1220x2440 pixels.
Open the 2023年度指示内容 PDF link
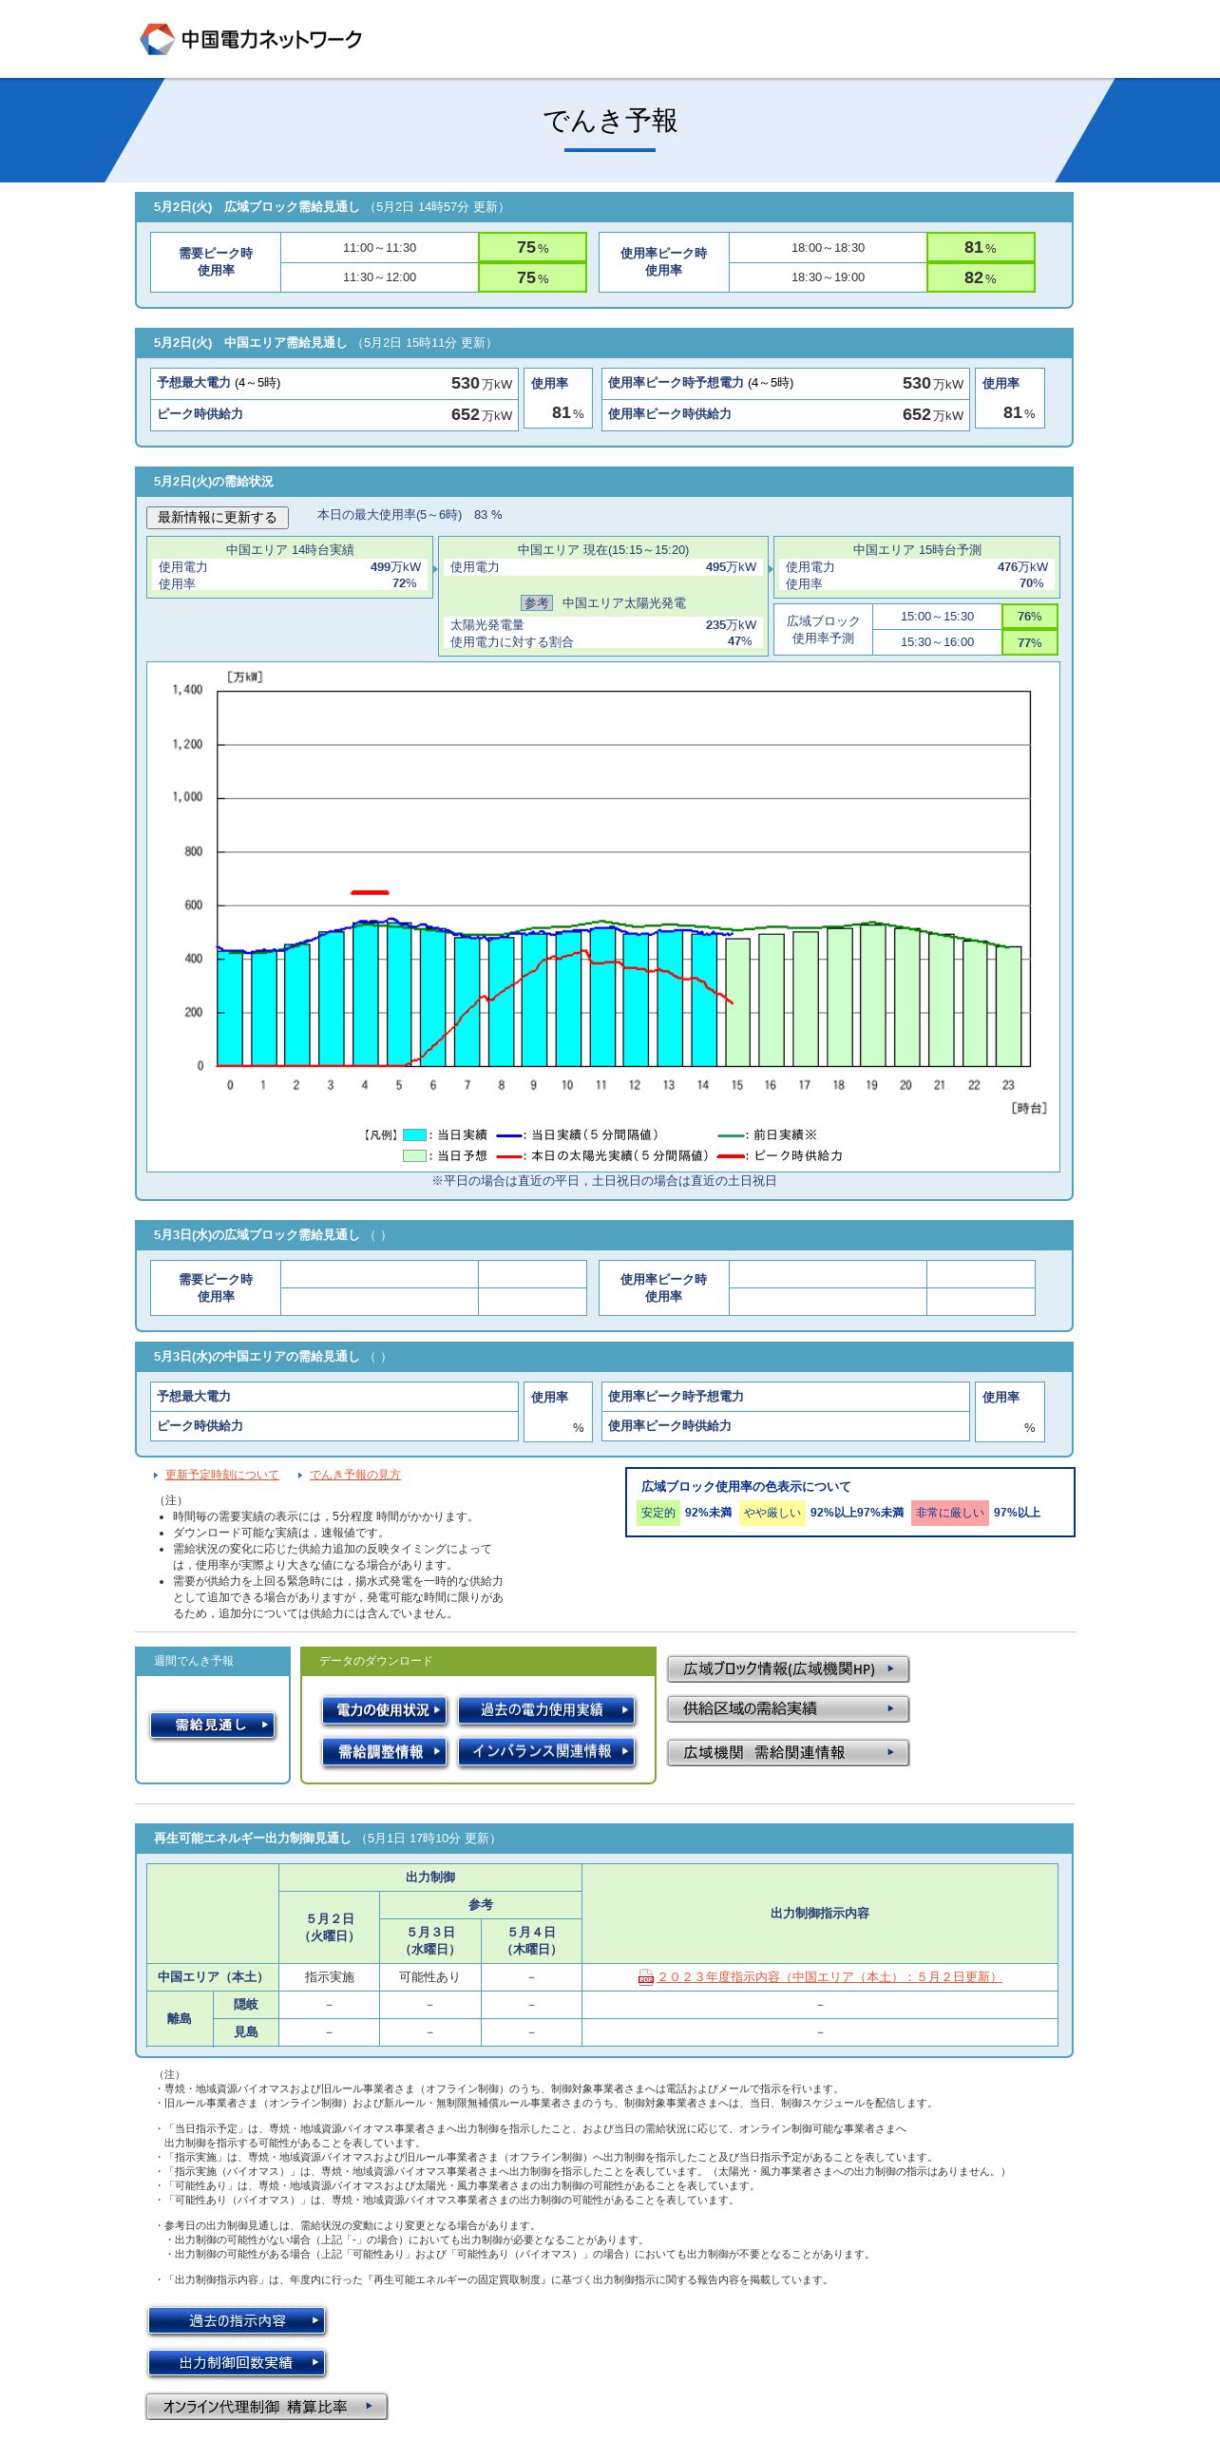(x=829, y=1977)
